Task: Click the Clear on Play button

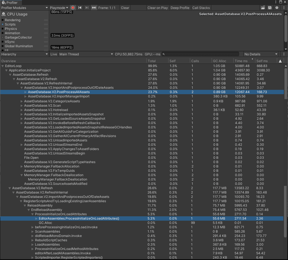Action: (158, 8)
